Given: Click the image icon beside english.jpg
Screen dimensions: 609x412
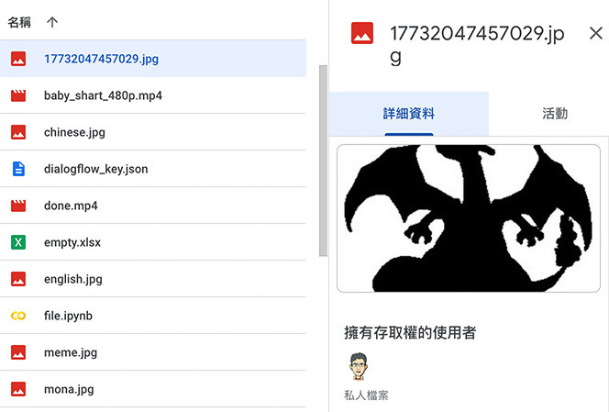Looking at the screenshot, I should pyautogui.click(x=18, y=279).
